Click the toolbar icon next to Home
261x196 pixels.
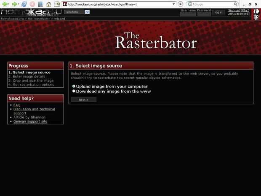(57, 4)
